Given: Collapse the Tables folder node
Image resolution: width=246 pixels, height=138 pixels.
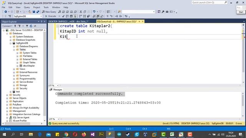Looking at the screenshot, I should click(x=14, y=50).
